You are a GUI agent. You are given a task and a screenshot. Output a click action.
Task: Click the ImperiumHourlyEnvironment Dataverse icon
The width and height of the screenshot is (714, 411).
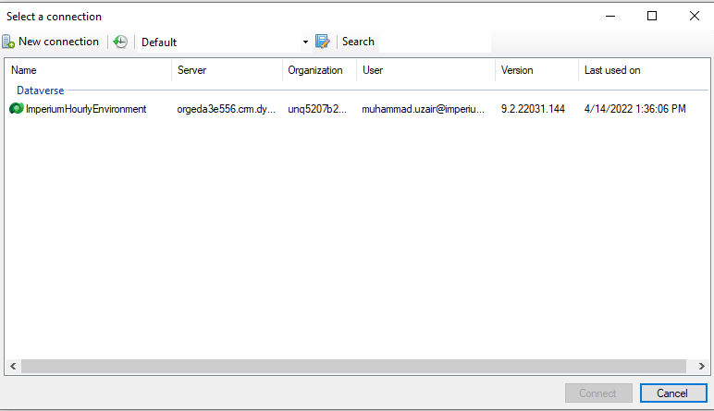16,109
